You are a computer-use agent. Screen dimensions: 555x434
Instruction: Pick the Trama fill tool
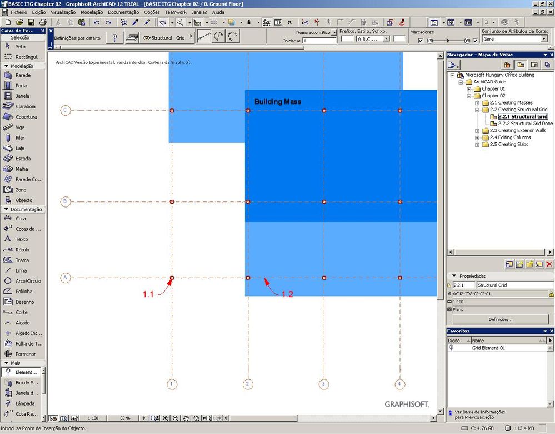point(23,260)
